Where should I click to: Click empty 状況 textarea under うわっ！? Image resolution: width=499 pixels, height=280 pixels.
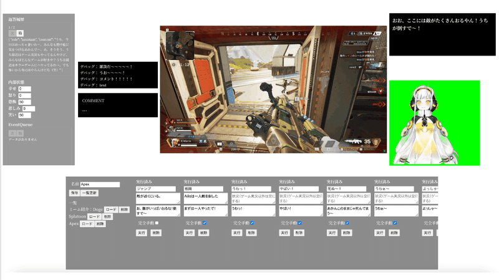[253, 198]
